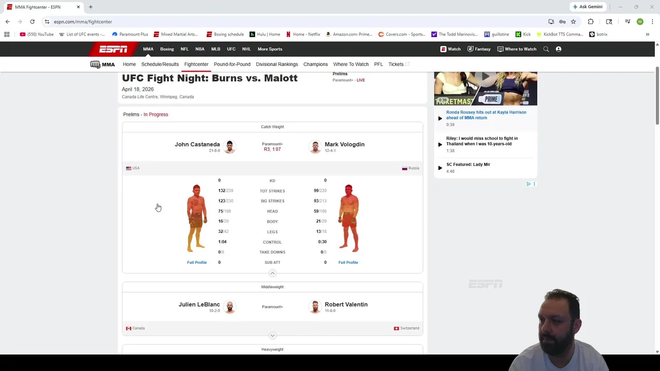The image size is (660, 371).
Task: Reload the page with refresh icon
Action: pyautogui.click(x=32, y=22)
